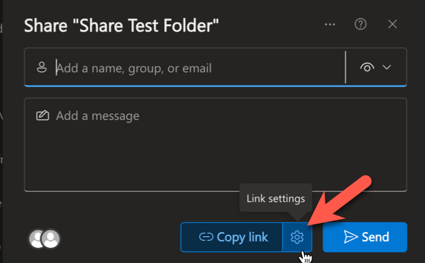Click the eye view-permission icon

pyautogui.click(x=367, y=67)
